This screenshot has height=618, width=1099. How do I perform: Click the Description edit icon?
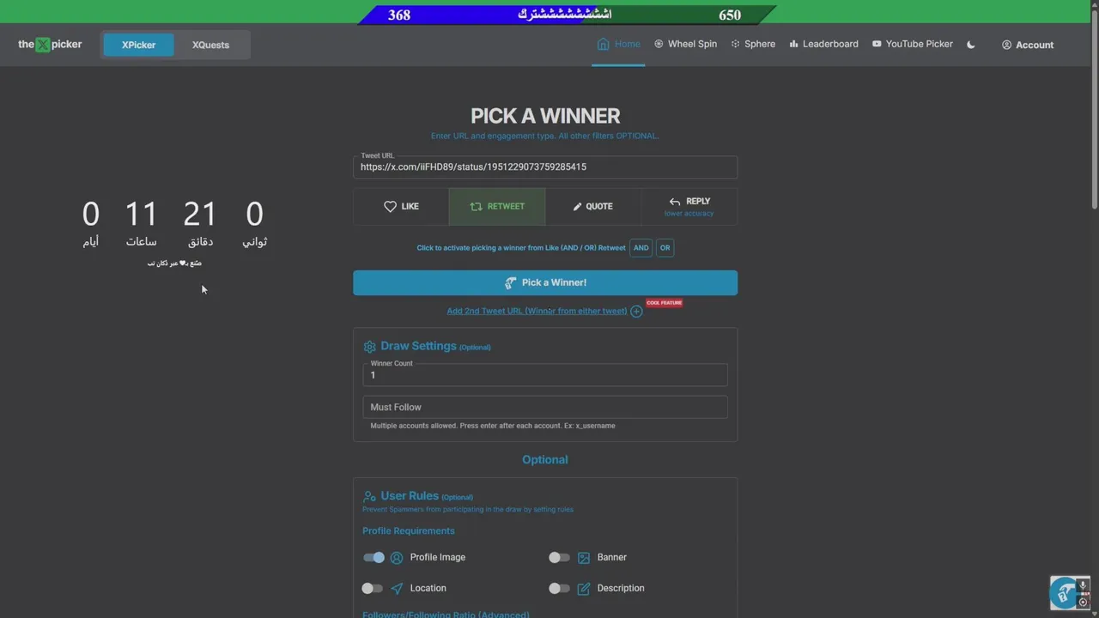tap(584, 589)
